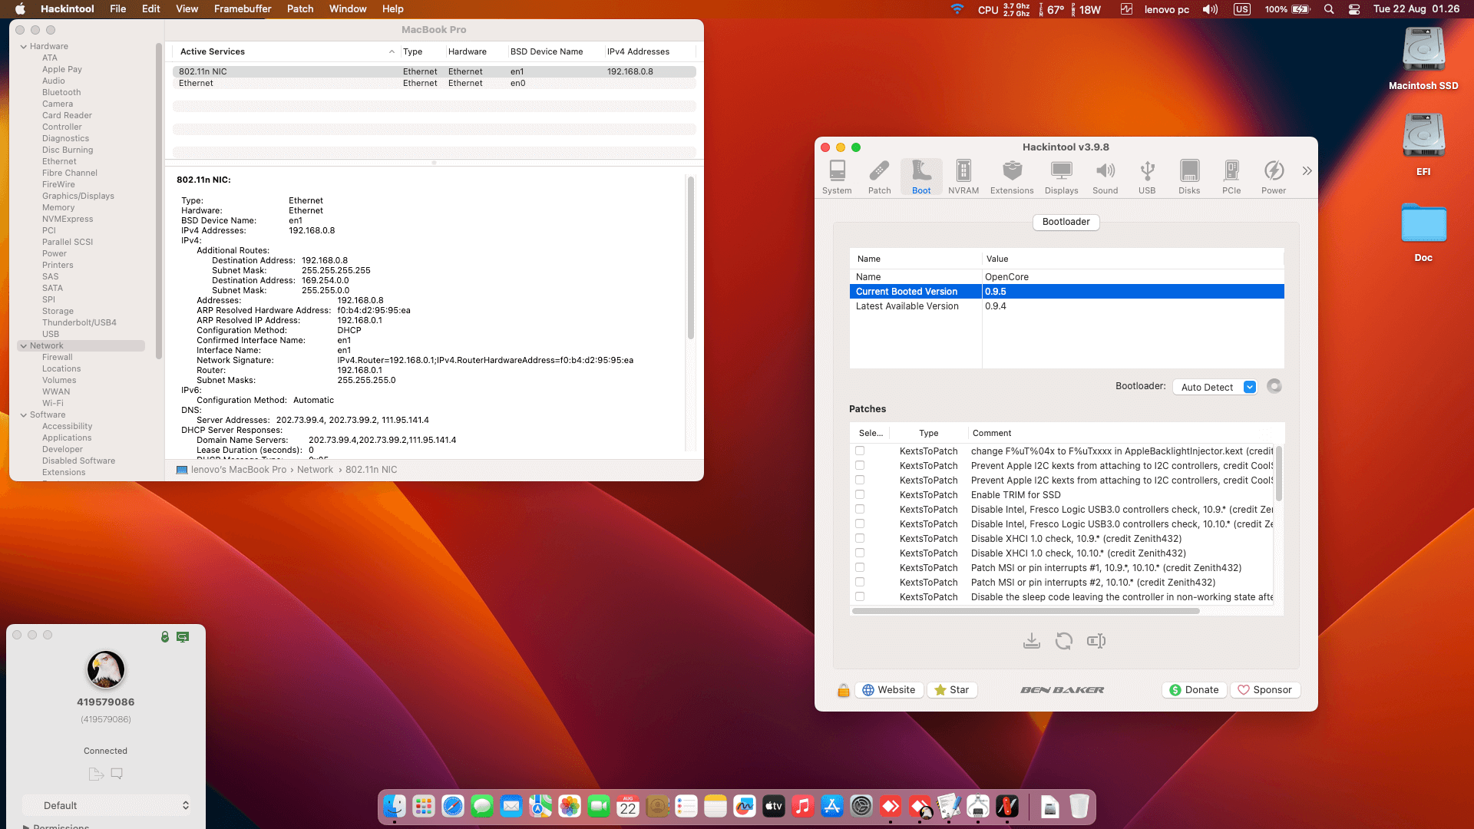Open the Displays section in Hackintool
Screen dimensions: 1474x829
point(1061,177)
